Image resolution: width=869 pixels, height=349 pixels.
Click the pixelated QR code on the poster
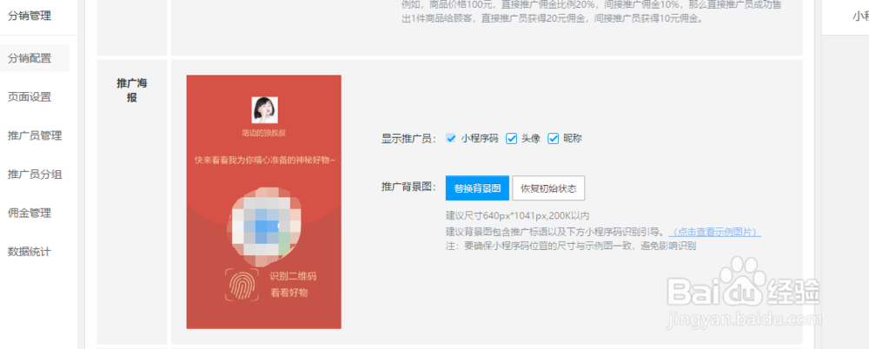265,228
